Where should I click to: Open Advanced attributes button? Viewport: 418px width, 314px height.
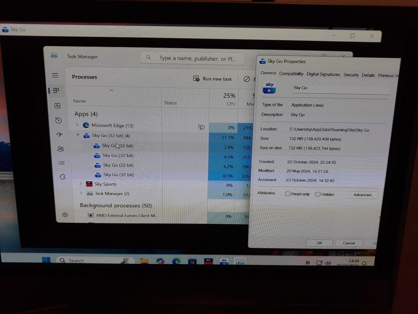pos(363,195)
